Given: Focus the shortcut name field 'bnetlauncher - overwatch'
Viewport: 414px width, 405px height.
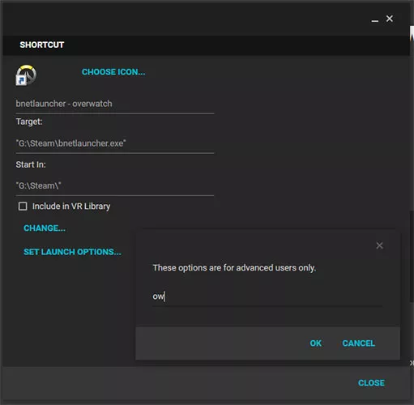Looking at the screenshot, I should (115, 104).
